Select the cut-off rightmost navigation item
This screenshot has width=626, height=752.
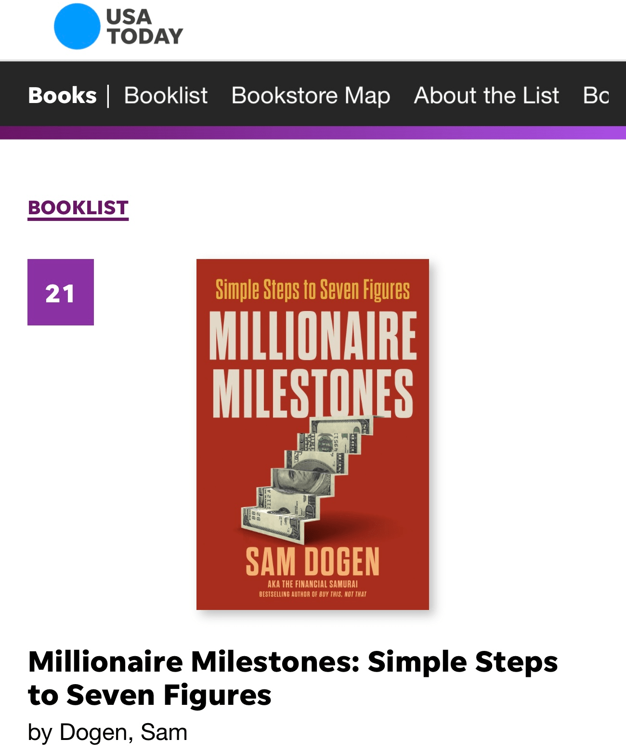coord(596,95)
